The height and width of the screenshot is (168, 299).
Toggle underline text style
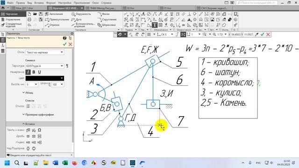(39, 72)
